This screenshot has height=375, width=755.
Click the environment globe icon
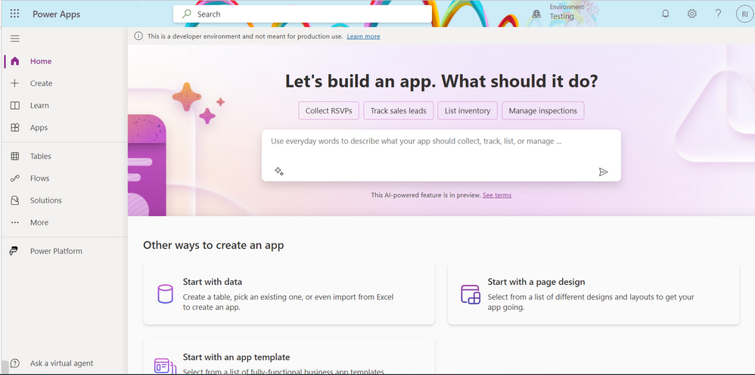coord(536,14)
